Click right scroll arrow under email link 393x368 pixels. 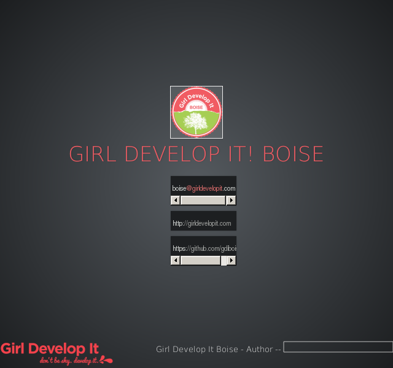click(231, 201)
